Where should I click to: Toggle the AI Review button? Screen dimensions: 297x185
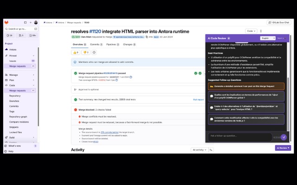283,148
